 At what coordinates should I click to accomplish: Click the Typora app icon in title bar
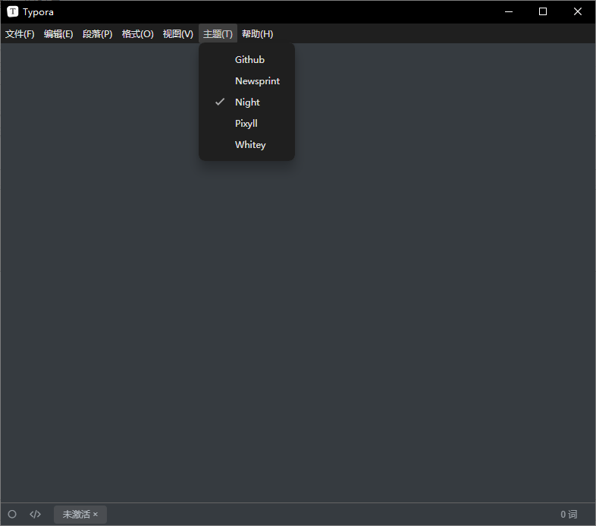point(13,12)
